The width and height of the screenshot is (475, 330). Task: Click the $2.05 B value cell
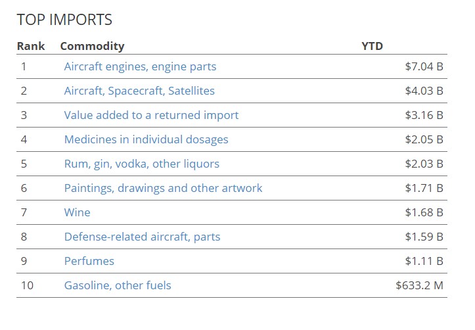point(424,139)
